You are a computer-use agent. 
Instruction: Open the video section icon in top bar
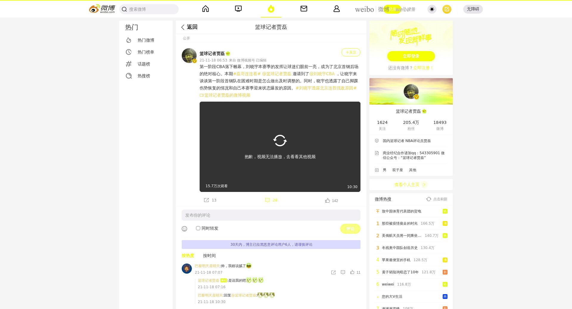(x=238, y=9)
